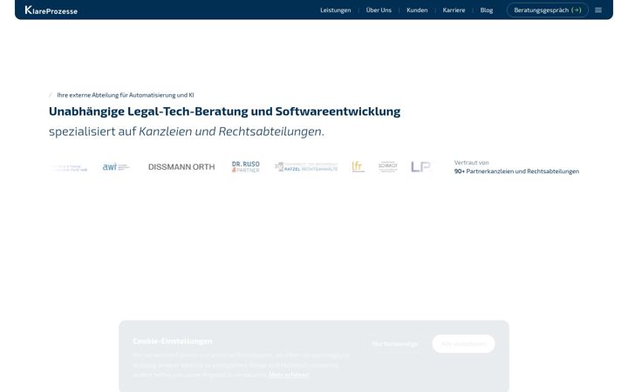This screenshot has height=392, width=628.
Task: Click 'Ihre externe Abteilung für Automatisierung' tagline
Action: tap(126, 95)
